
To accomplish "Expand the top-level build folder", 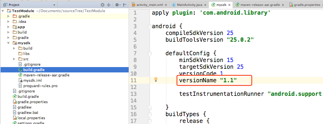I will [8, 32].
